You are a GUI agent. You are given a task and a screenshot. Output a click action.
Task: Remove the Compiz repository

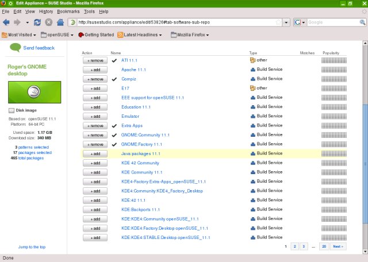pos(95,79)
